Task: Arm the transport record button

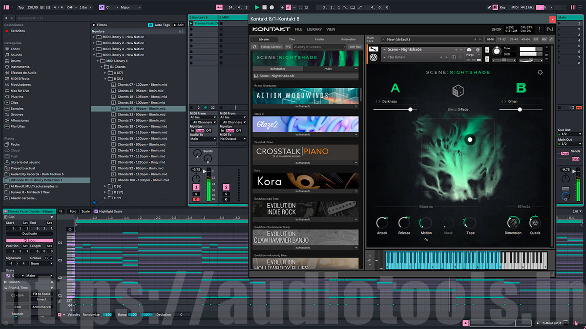Action: (272, 7)
